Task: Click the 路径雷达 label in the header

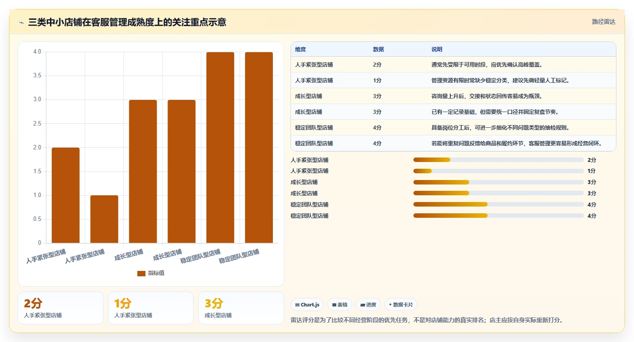Action: click(603, 22)
